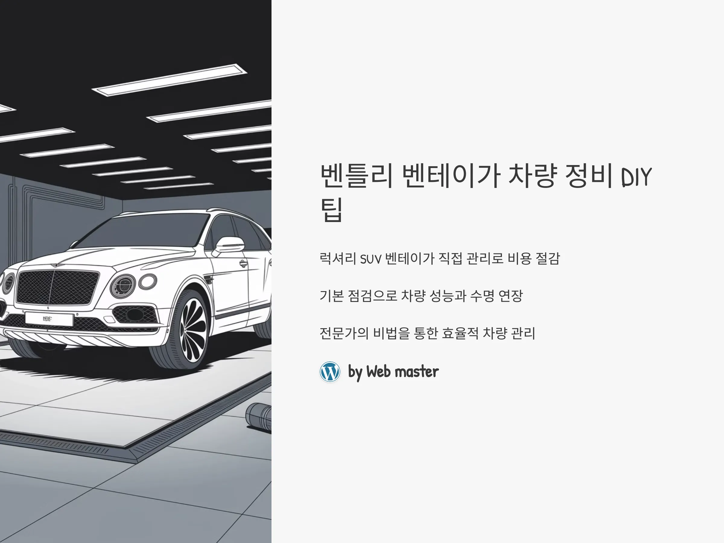Click the topmost ceiling light panel
Screen dimensions: 724x543
(169, 80)
